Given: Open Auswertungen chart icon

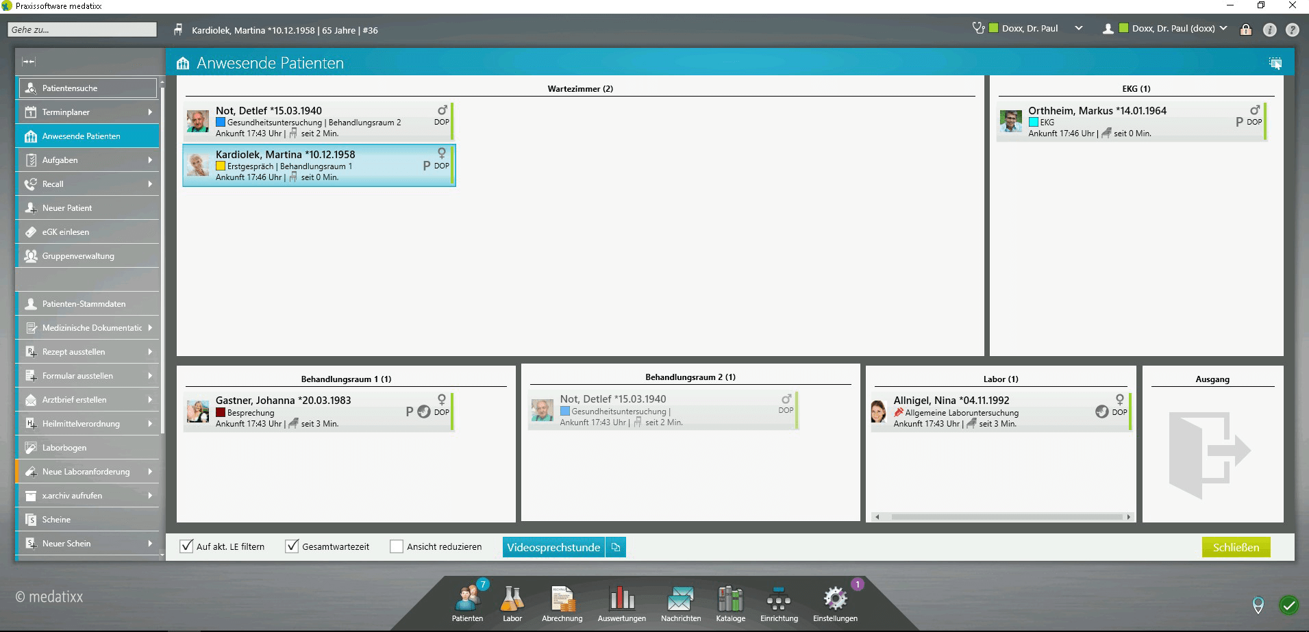Looking at the screenshot, I should [x=621, y=600].
